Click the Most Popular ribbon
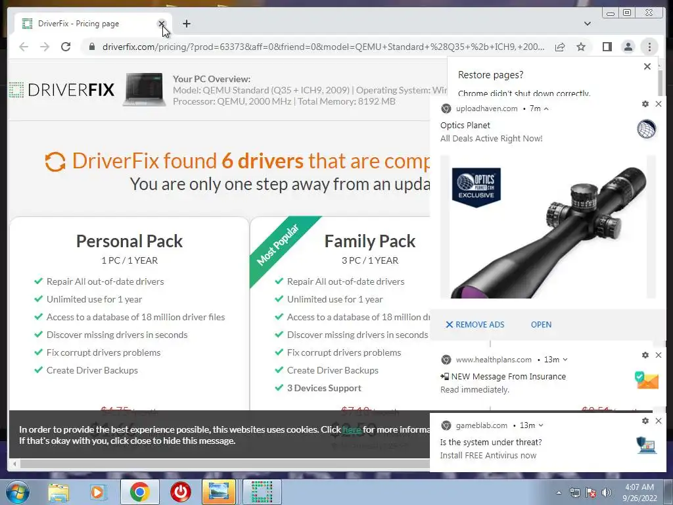Viewport: 673px width, 505px height. click(279, 243)
